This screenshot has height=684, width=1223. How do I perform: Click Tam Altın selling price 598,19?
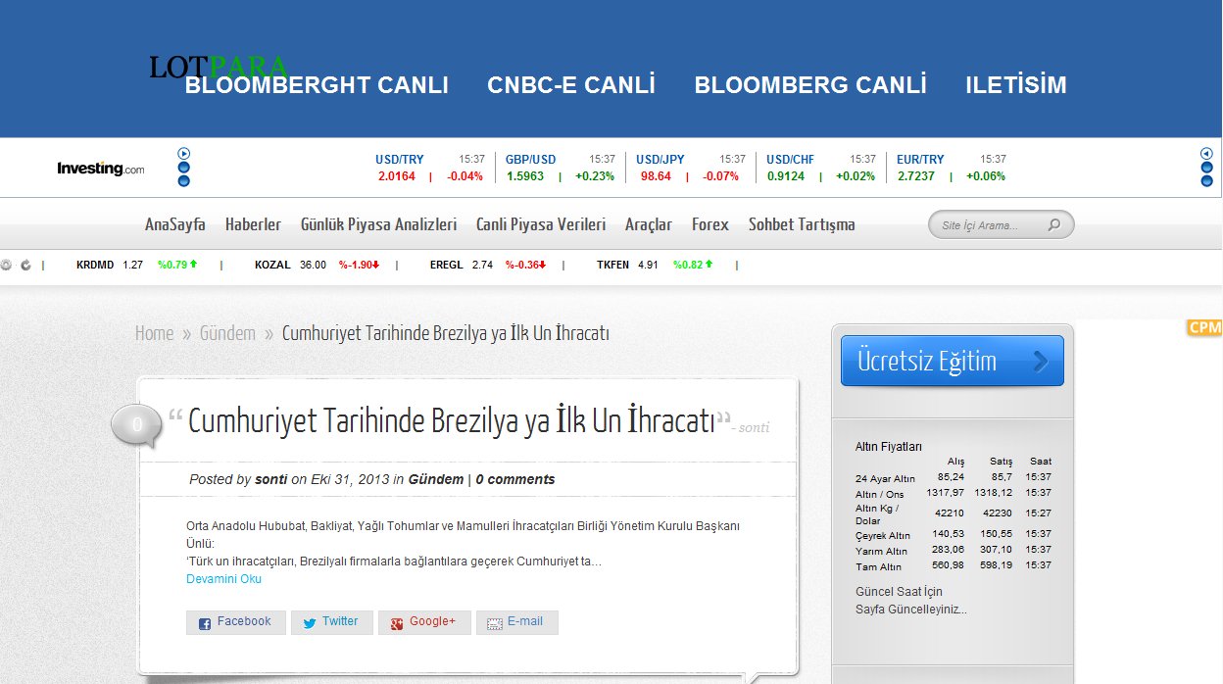(x=995, y=565)
